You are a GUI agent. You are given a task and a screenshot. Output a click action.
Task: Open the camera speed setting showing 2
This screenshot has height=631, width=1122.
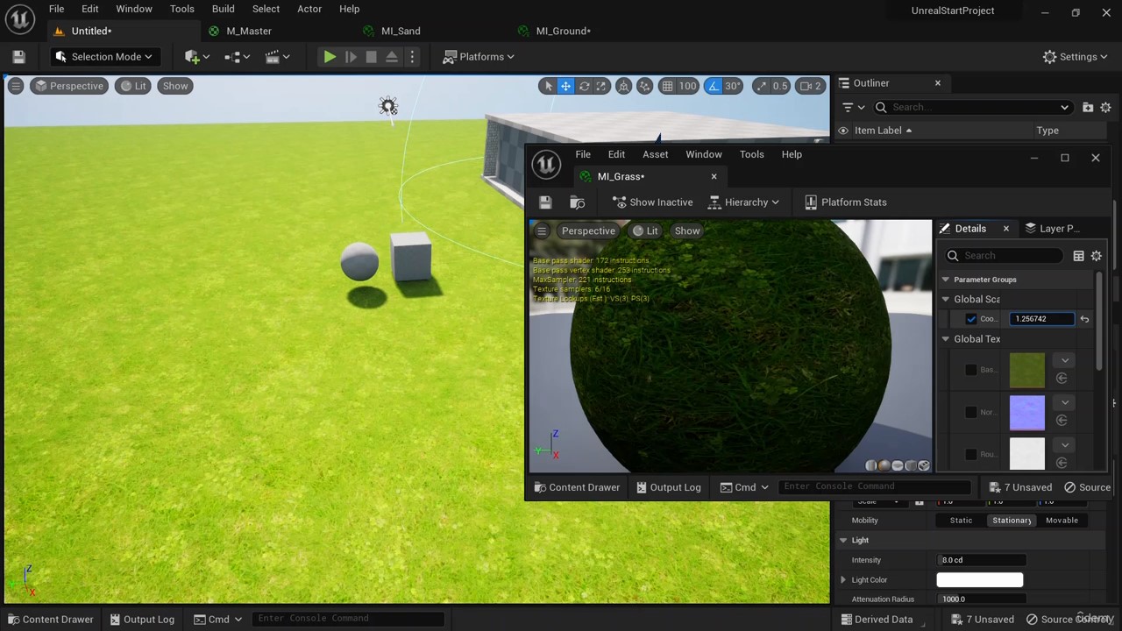811,86
